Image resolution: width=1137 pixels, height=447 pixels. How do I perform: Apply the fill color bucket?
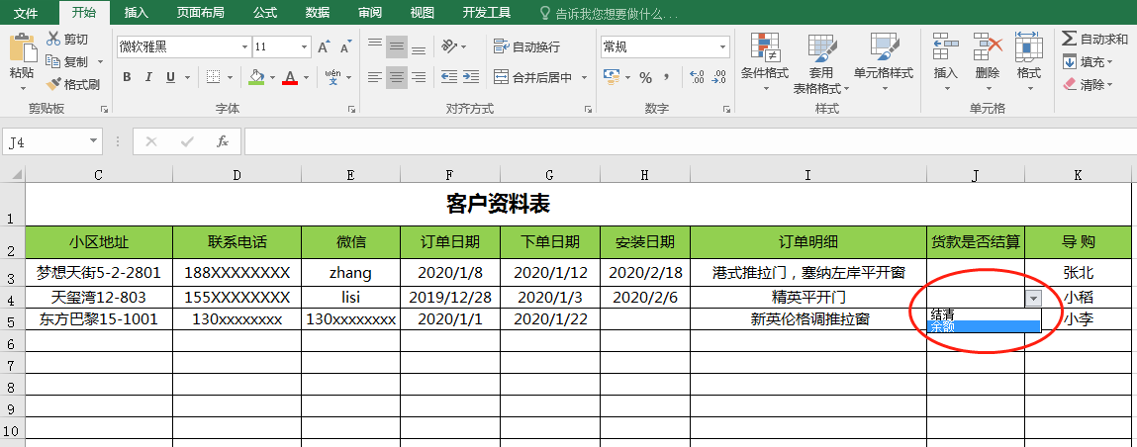pos(256,77)
